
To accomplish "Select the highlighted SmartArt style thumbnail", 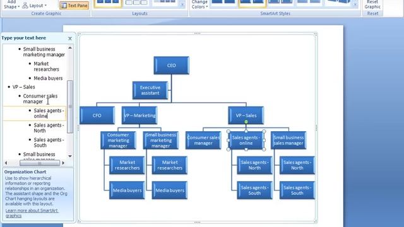I will click(252, 3).
